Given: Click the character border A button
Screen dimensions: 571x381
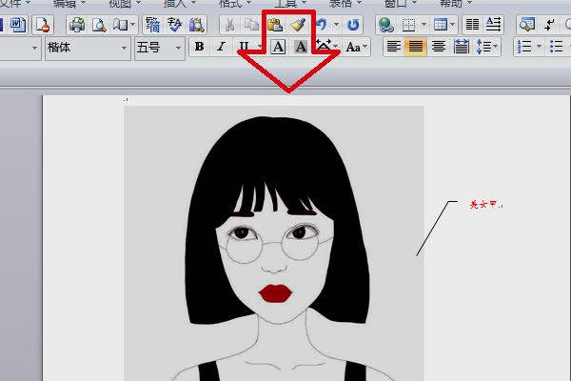Looking at the screenshot, I should click(278, 47).
